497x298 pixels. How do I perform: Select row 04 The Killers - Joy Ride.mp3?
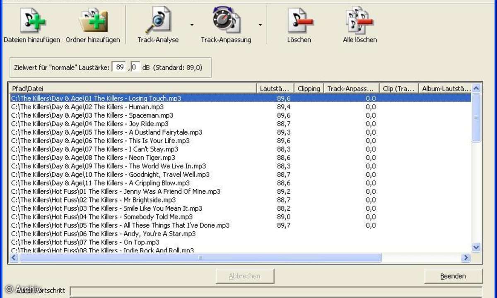pos(240,124)
